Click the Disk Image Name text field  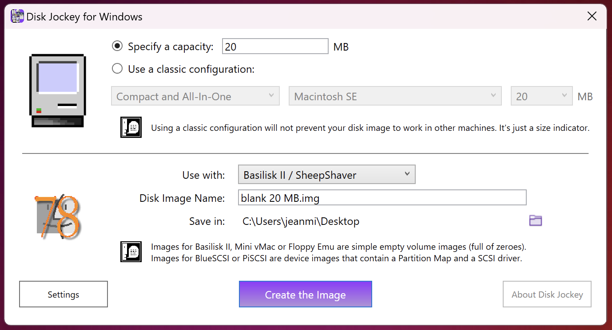[x=382, y=197]
